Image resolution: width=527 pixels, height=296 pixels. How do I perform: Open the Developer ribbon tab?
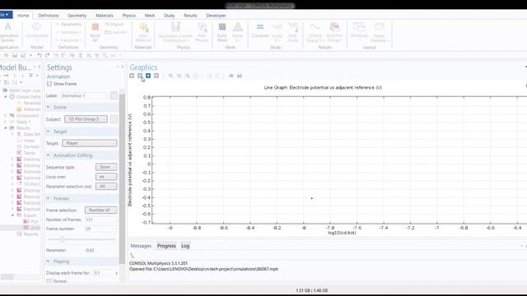pyautogui.click(x=216, y=16)
